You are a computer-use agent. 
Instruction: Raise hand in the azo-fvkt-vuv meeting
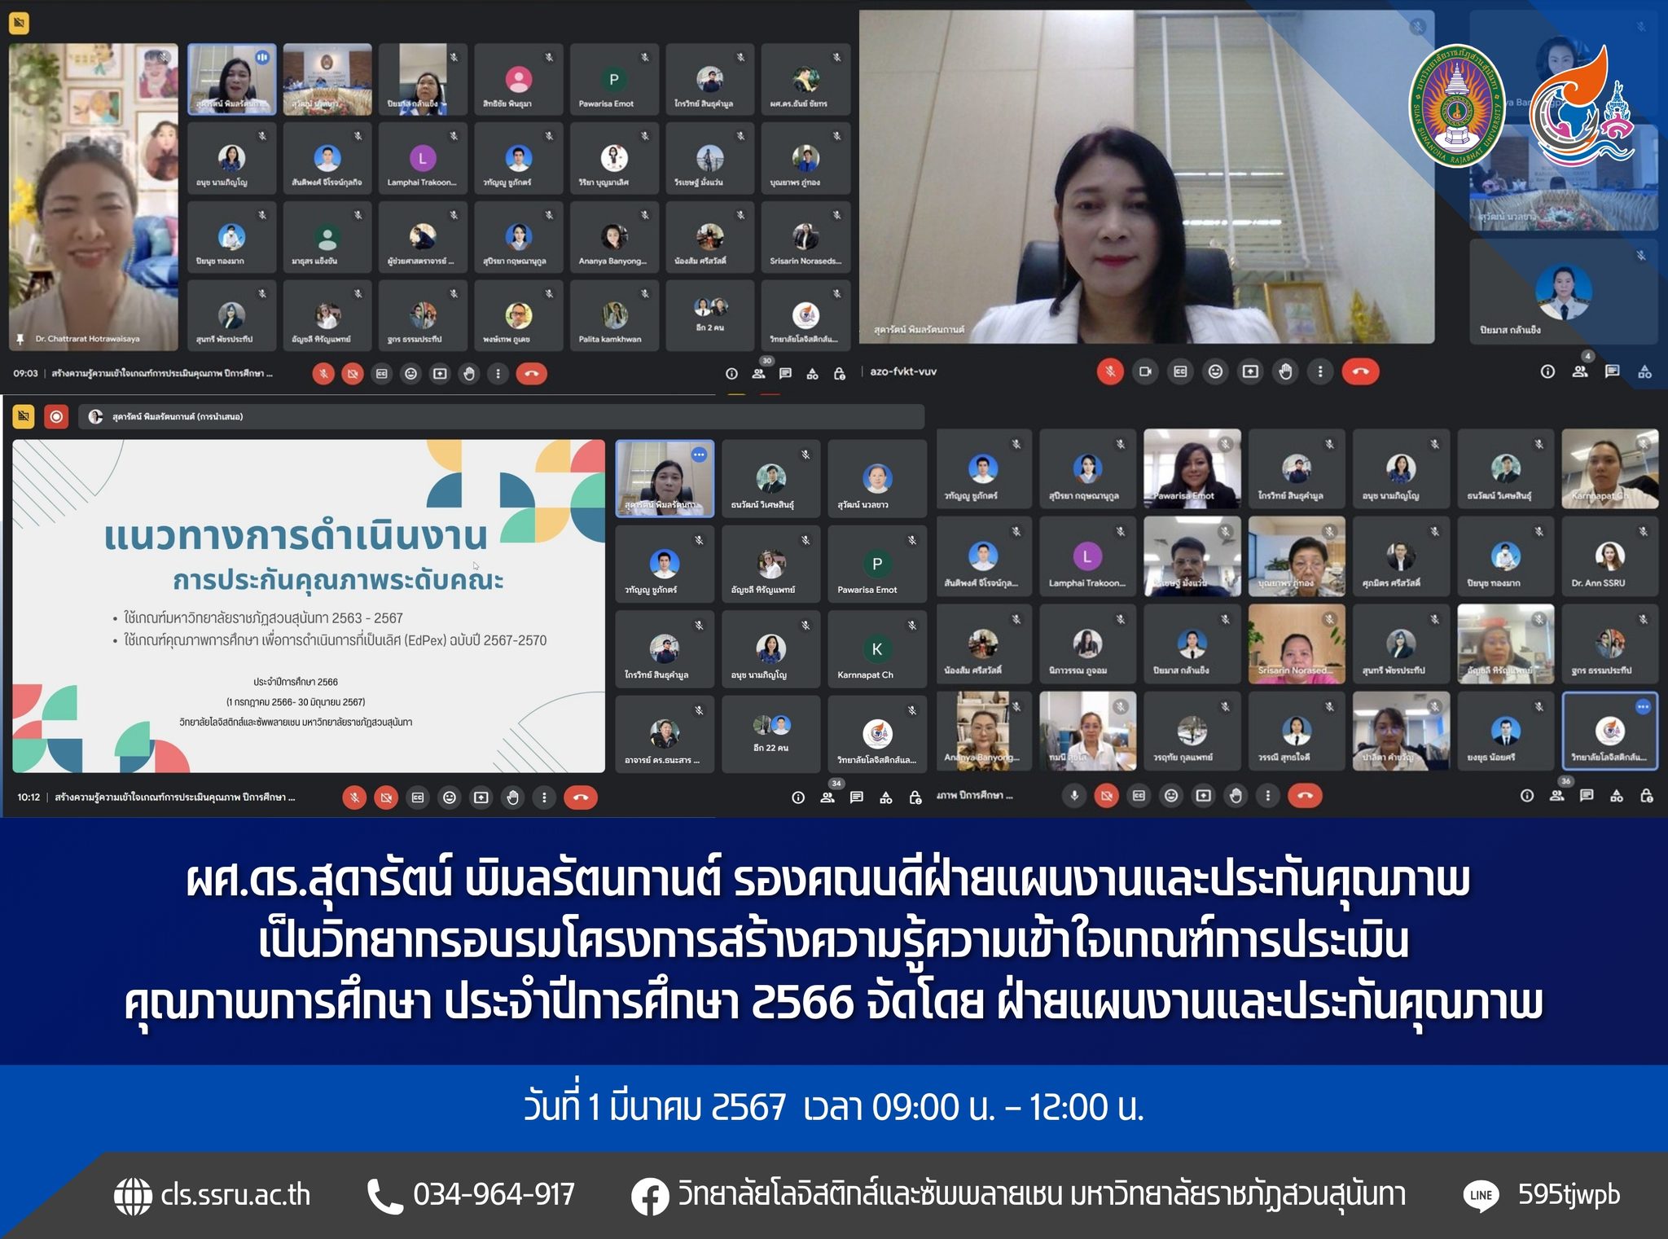tap(1285, 372)
